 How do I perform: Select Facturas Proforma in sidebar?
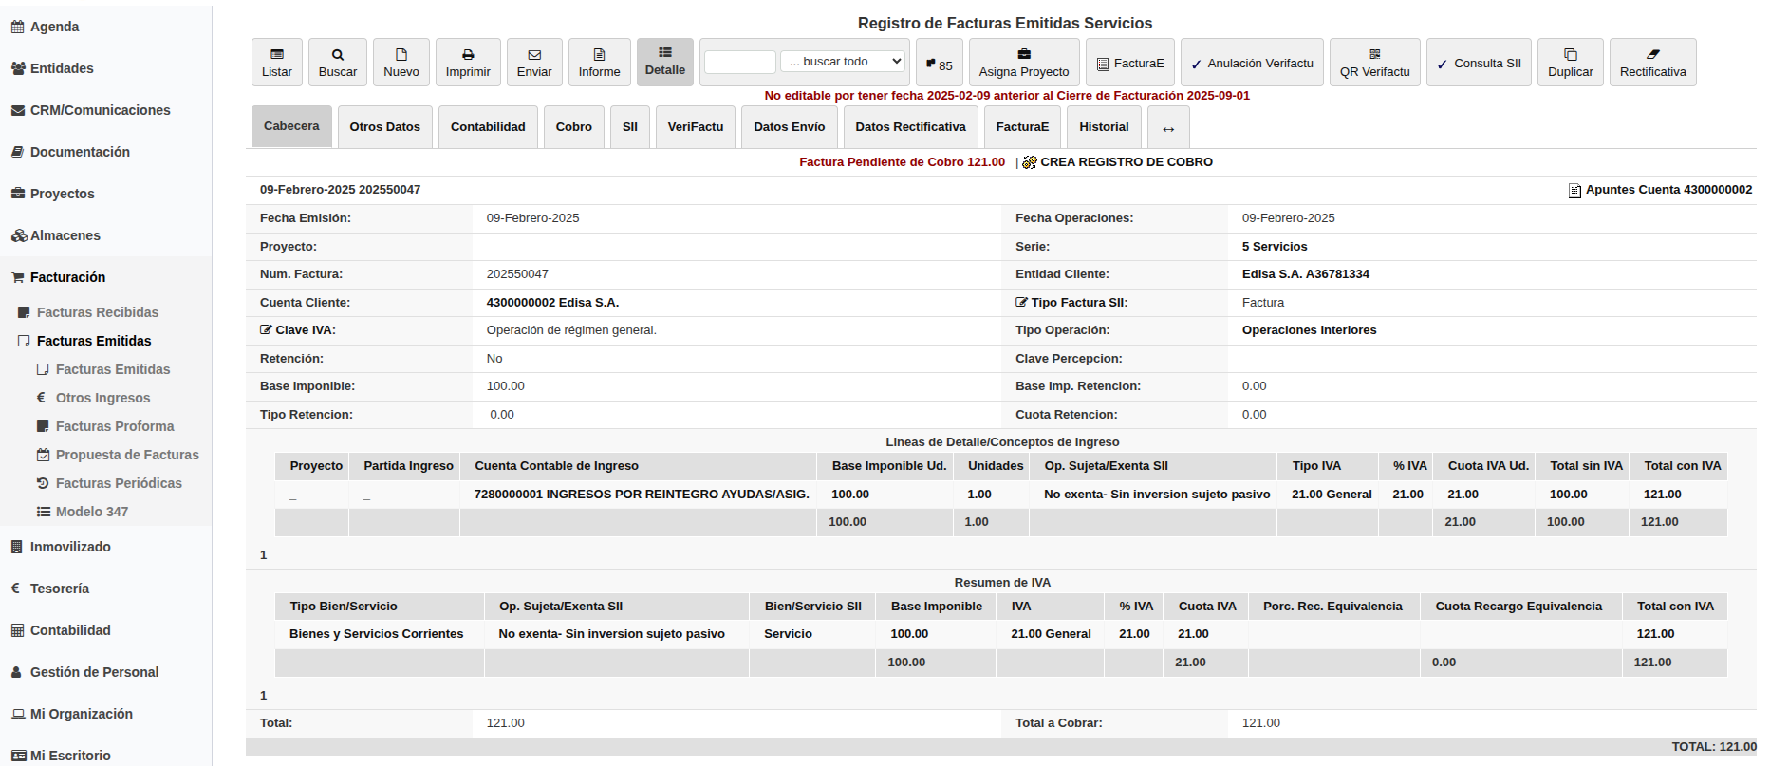click(115, 426)
